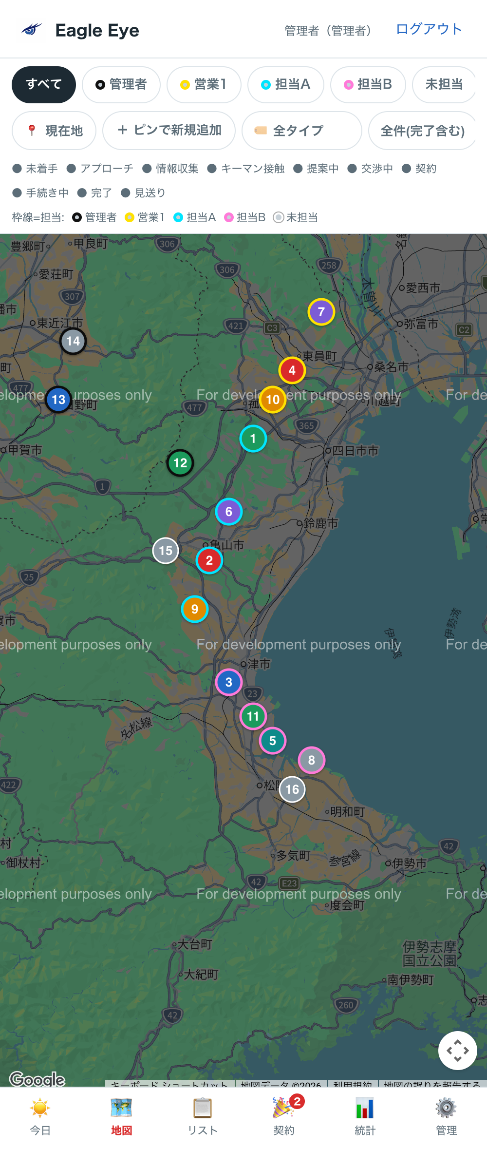The image size is (487, 1150).
Task: Select the 担当A filter chip
Action: (x=286, y=85)
